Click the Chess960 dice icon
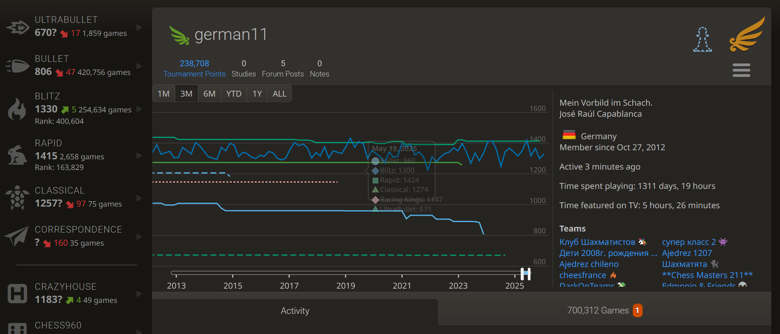Image resolution: width=780 pixels, height=334 pixels. coord(17,328)
